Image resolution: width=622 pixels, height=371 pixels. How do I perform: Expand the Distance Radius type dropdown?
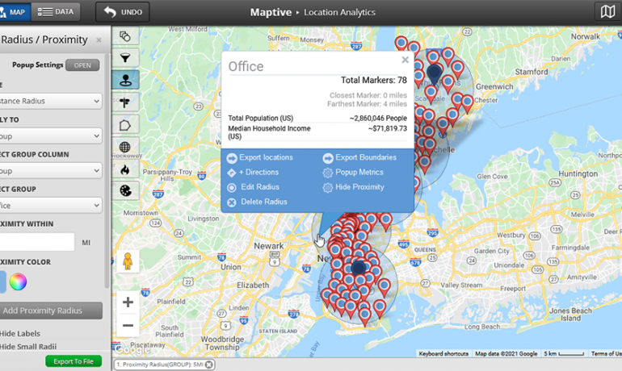click(50, 101)
